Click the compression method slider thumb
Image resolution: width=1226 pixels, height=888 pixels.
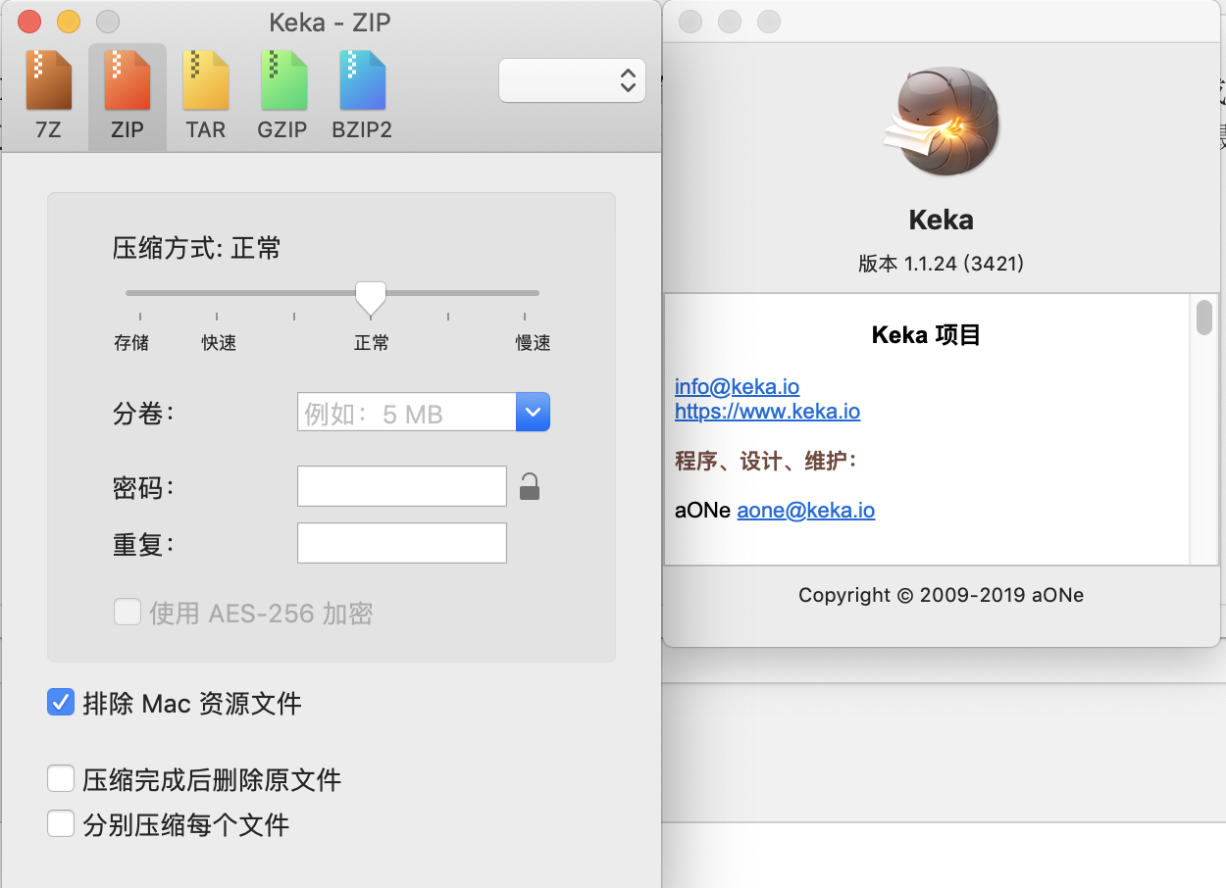tap(371, 297)
